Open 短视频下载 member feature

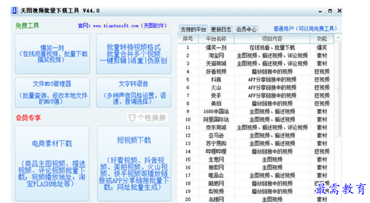[134, 163]
